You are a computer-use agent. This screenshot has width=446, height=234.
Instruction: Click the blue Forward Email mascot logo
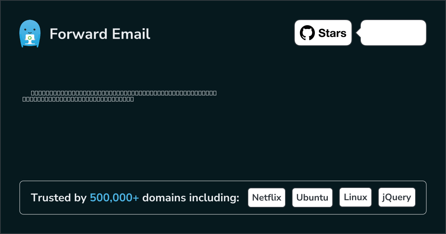point(29,34)
